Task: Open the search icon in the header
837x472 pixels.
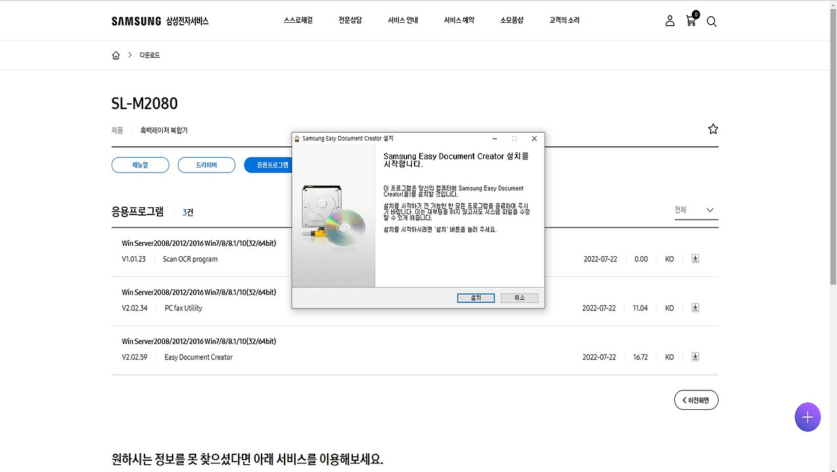Action: click(x=711, y=22)
